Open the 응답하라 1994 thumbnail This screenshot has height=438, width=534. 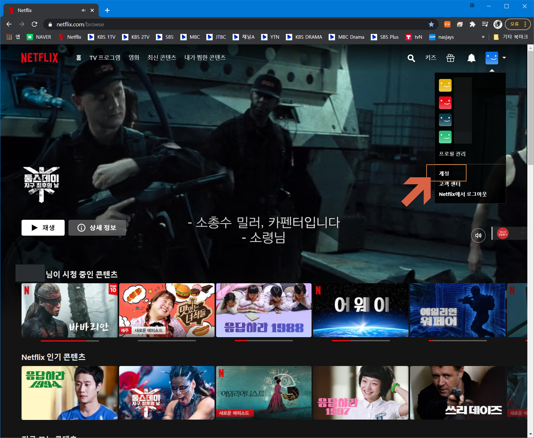pos(69,393)
